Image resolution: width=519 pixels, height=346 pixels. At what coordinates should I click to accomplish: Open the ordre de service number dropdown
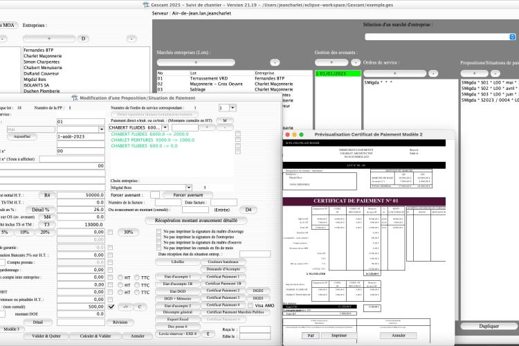tap(233, 108)
